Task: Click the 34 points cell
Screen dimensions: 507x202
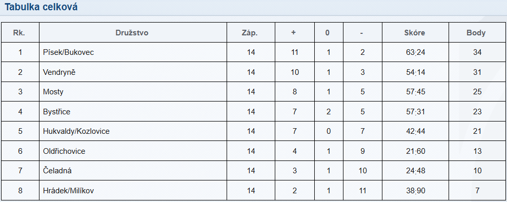Action: tap(477, 52)
